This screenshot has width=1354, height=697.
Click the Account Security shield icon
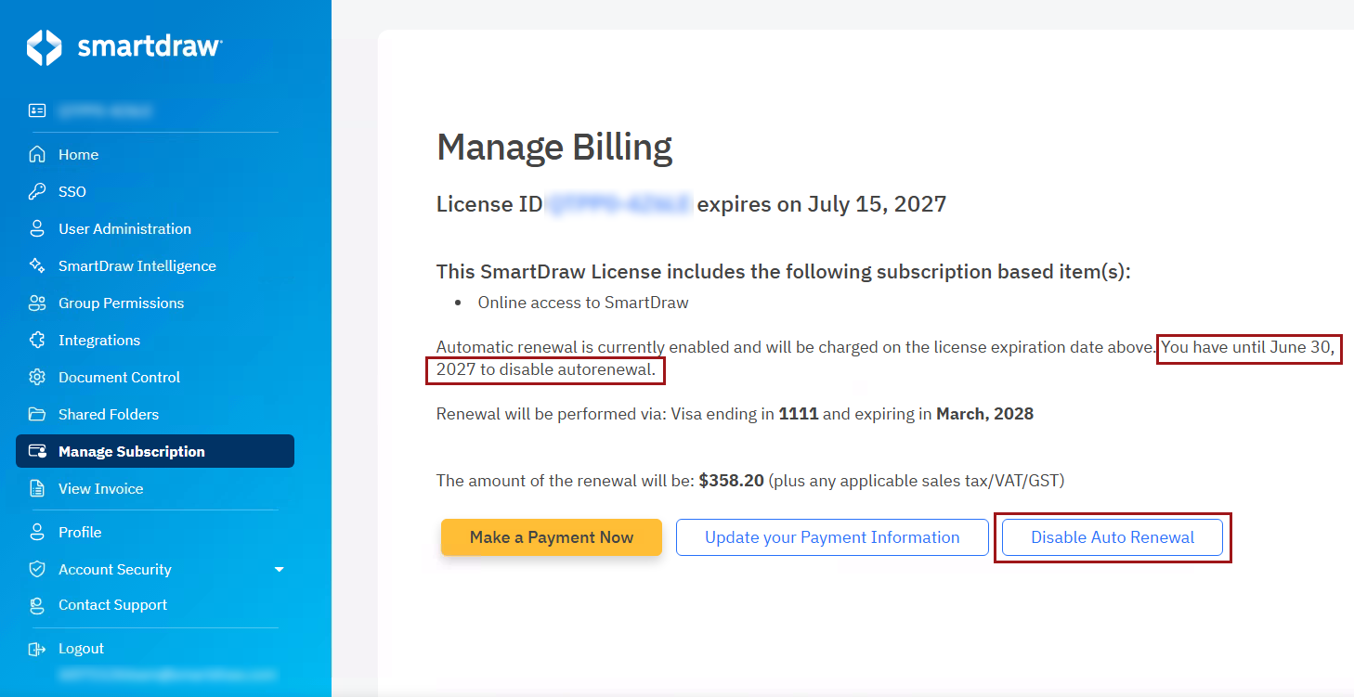[37, 569]
